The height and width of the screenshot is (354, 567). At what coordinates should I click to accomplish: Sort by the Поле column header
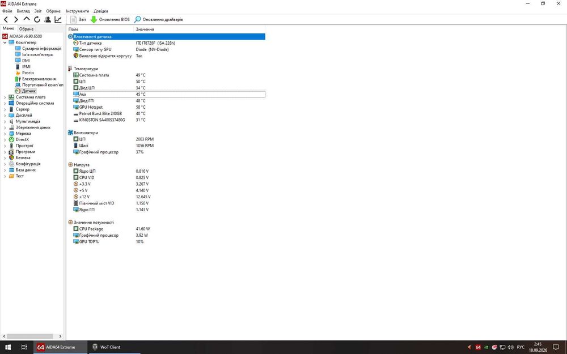click(100, 29)
